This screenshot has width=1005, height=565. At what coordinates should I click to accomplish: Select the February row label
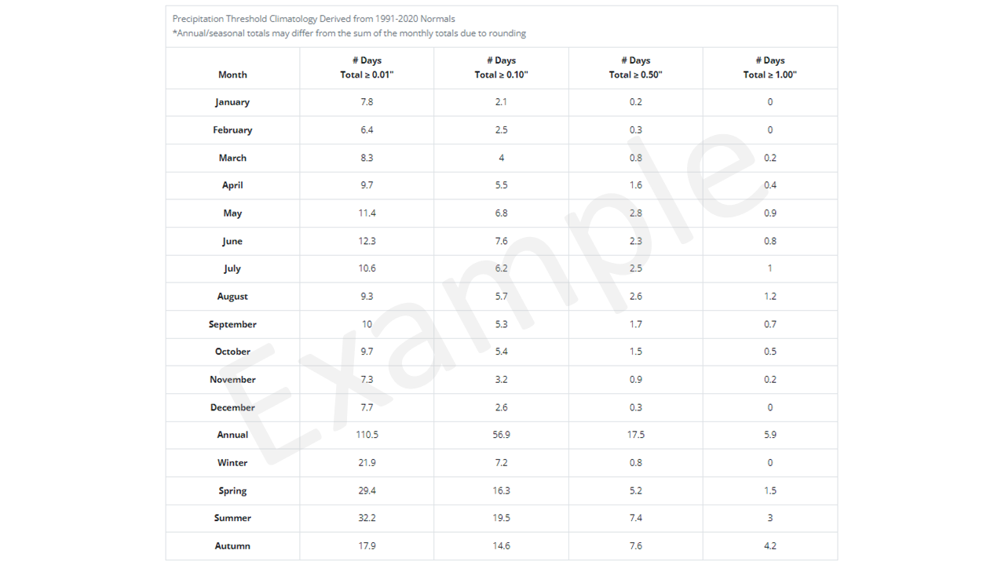click(x=232, y=130)
